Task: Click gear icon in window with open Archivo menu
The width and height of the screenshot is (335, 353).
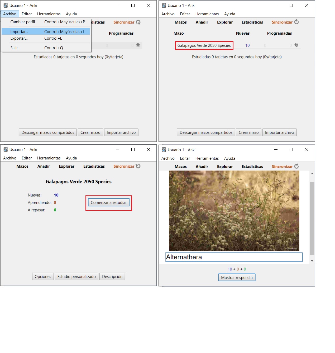Action: [138, 45]
